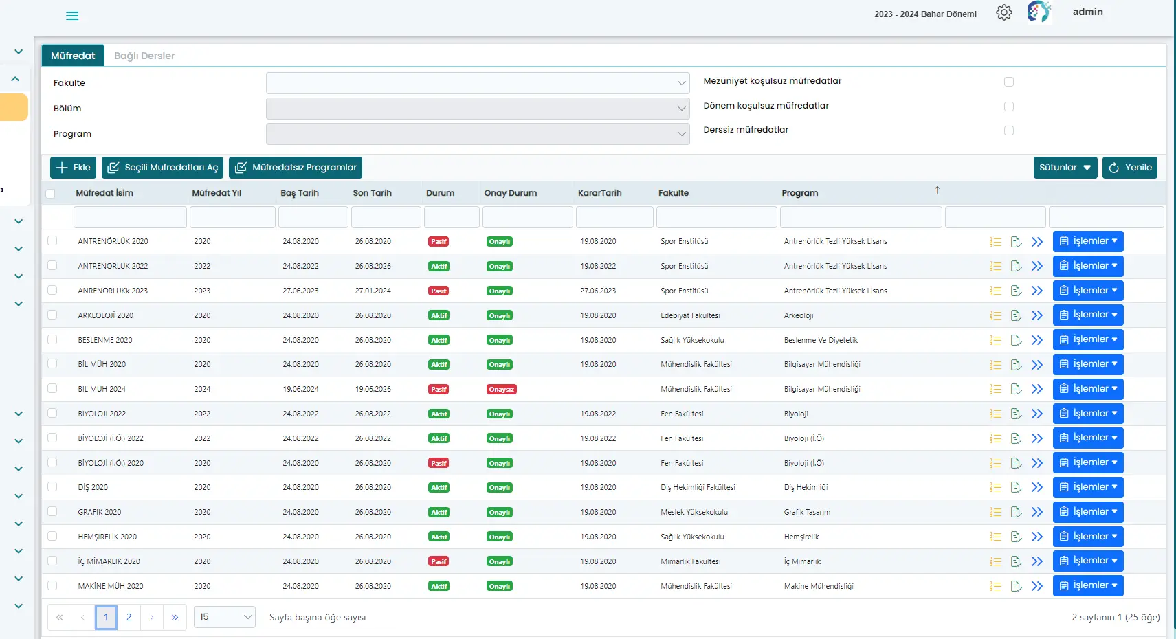The width and height of the screenshot is (1176, 639).
Task: Click the Ekle button
Action: (73, 168)
